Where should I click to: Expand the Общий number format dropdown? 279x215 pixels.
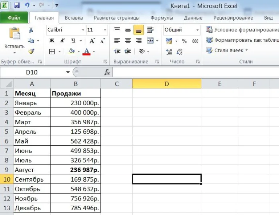click(x=197, y=30)
